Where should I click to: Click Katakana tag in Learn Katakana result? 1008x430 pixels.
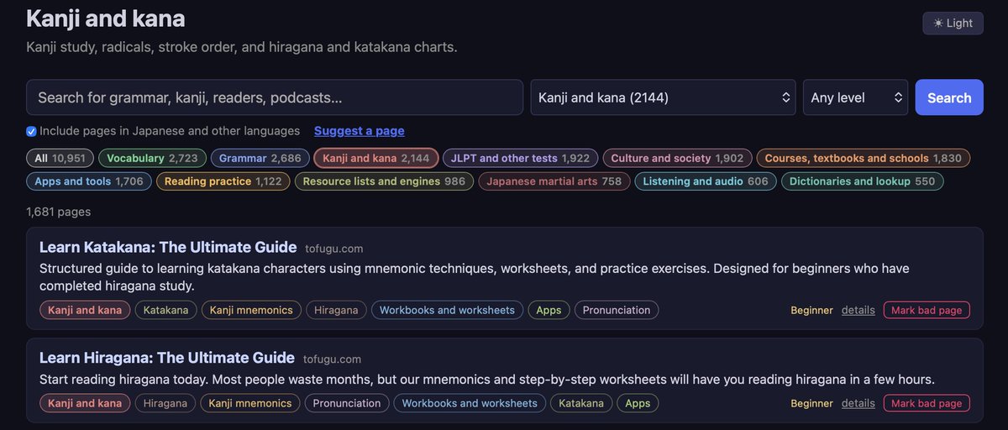pos(166,310)
